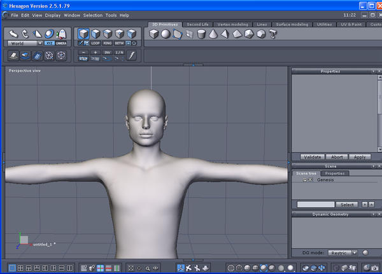Open the World coordinate dropdown

tap(25, 43)
